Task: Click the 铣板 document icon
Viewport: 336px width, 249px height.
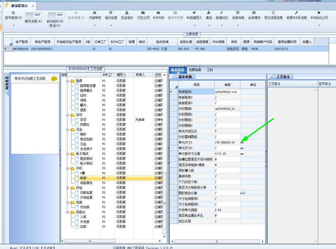Action: coord(77,178)
